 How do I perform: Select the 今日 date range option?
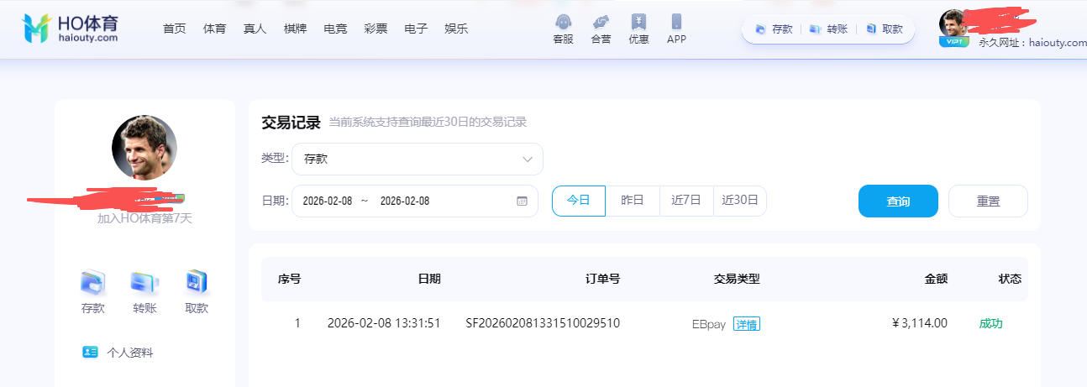pos(578,201)
